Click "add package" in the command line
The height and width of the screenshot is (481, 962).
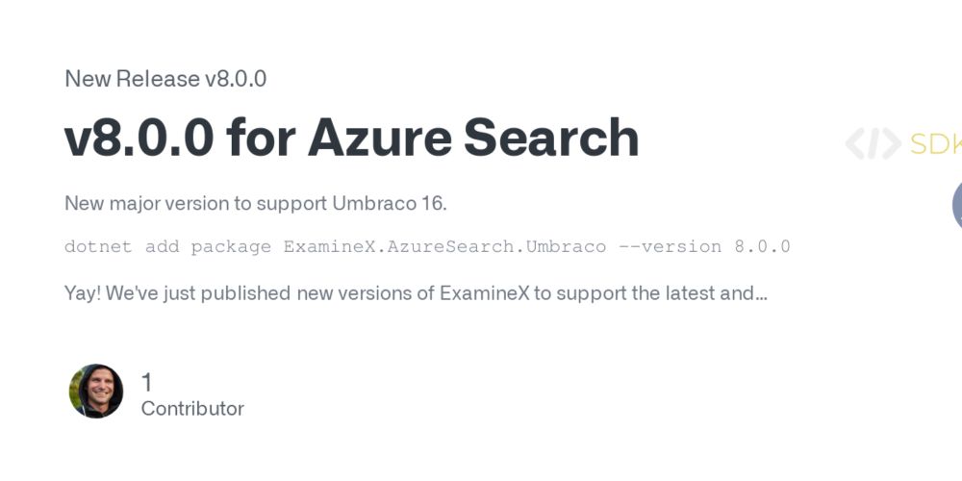pyautogui.click(x=208, y=246)
